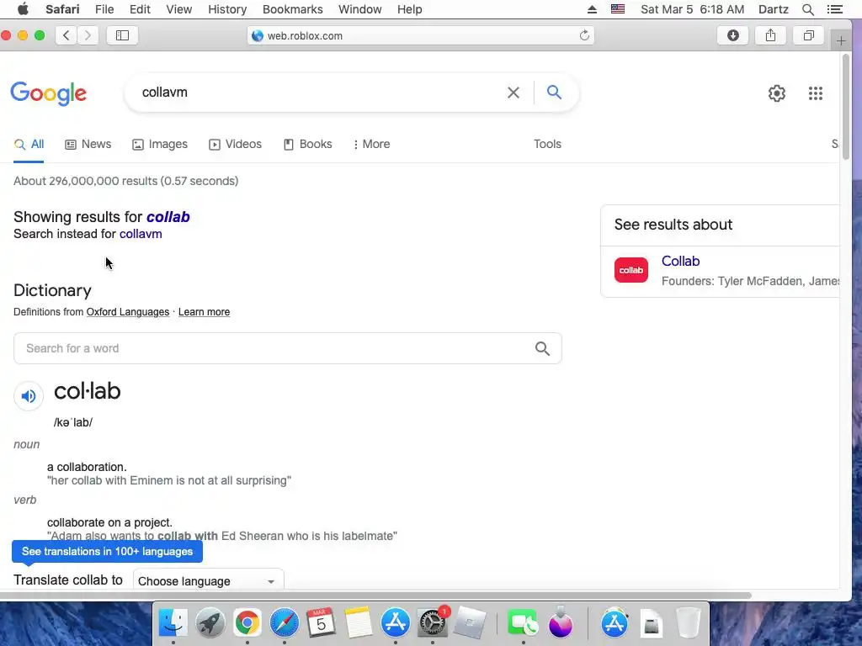Click the Spotlight search icon in menu bar
The width and height of the screenshot is (862, 646).
808,9
